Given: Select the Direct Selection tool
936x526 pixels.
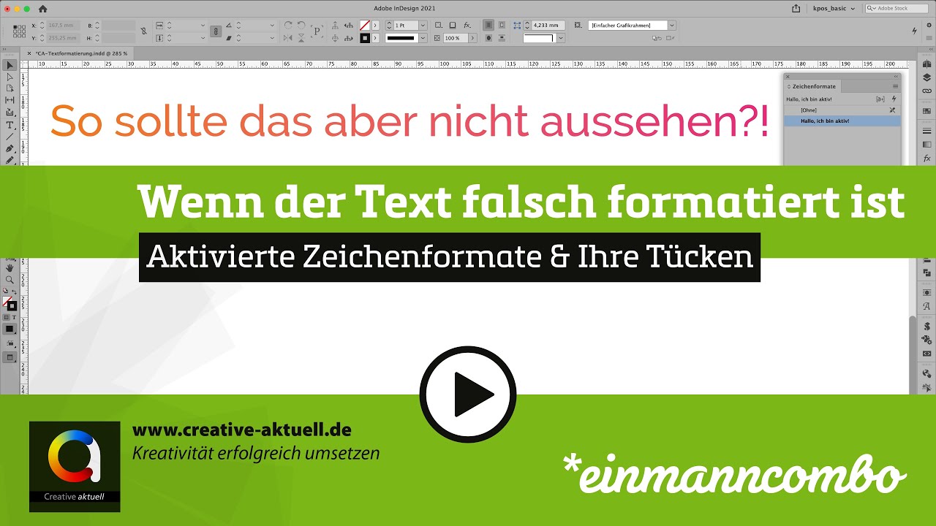Looking at the screenshot, I should [x=10, y=77].
